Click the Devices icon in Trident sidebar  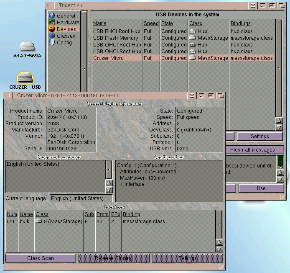point(51,29)
